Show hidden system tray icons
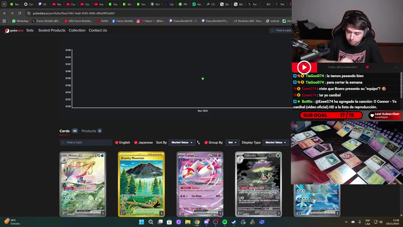 346,222
